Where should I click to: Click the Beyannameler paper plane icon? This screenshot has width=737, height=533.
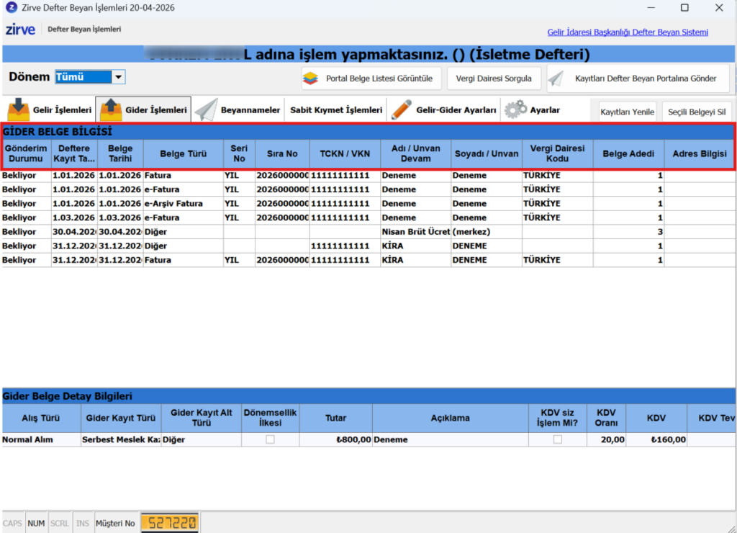coord(206,109)
